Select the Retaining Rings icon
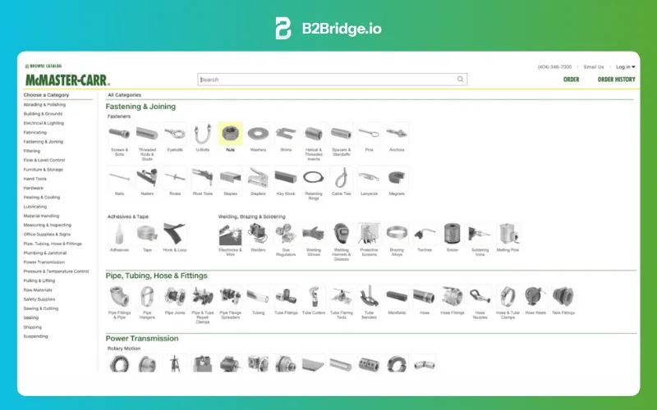Image resolution: width=657 pixels, height=410 pixels. [x=314, y=178]
